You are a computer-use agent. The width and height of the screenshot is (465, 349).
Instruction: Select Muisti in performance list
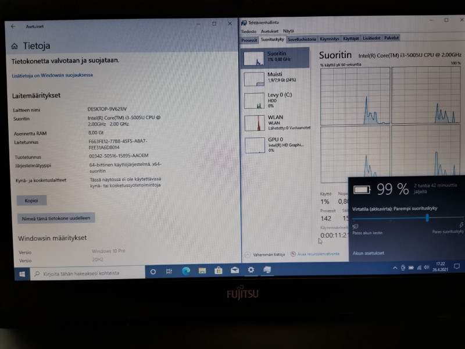[276, 79]
